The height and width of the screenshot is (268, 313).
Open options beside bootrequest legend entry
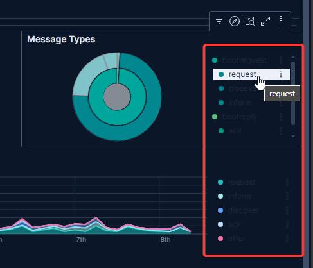coord(281,60)
